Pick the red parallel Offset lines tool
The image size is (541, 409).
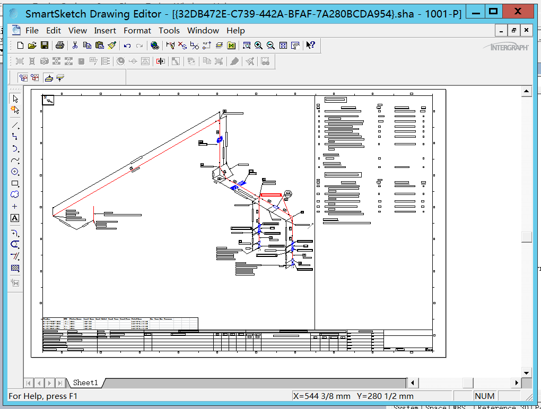(x=15, y=256)
